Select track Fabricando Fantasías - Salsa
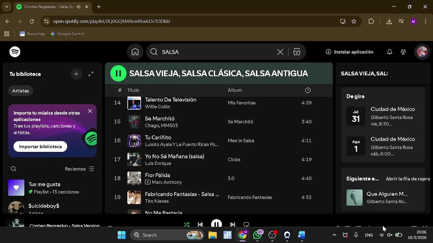This screenshot has width=433, height=243. (182, 194)
